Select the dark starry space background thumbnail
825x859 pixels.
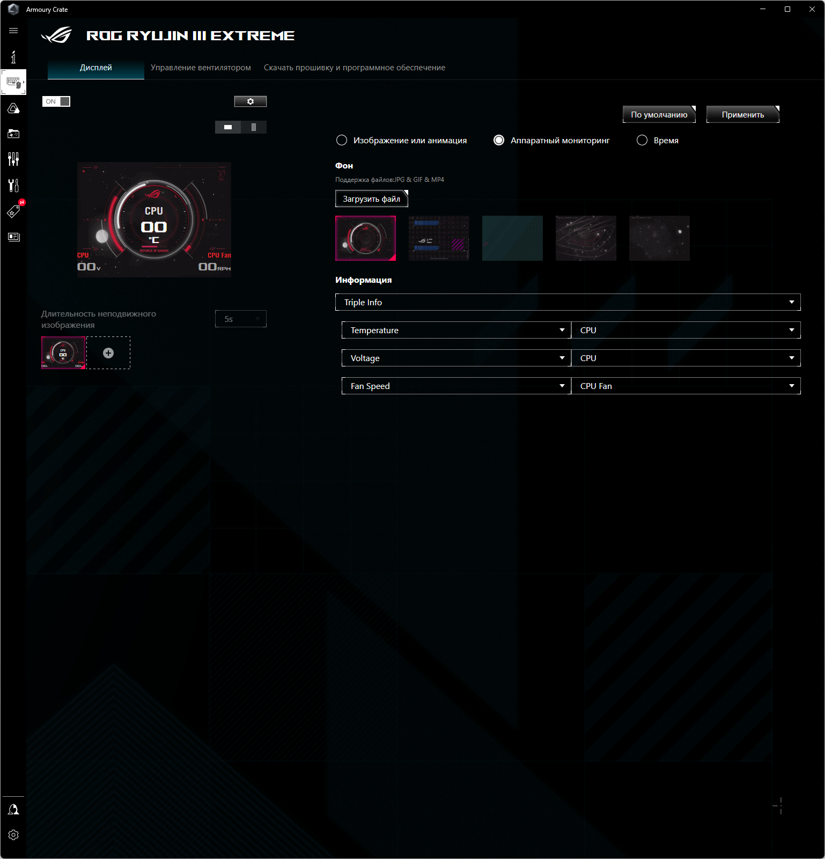click(x=659, y=238)
